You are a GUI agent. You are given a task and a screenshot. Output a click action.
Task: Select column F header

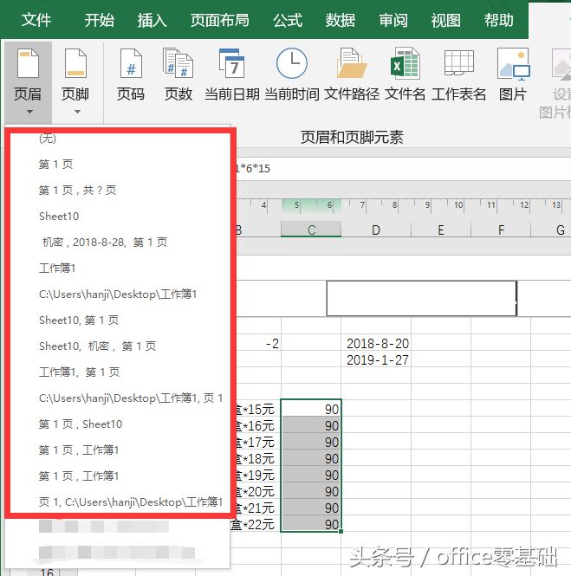point(501,230)
